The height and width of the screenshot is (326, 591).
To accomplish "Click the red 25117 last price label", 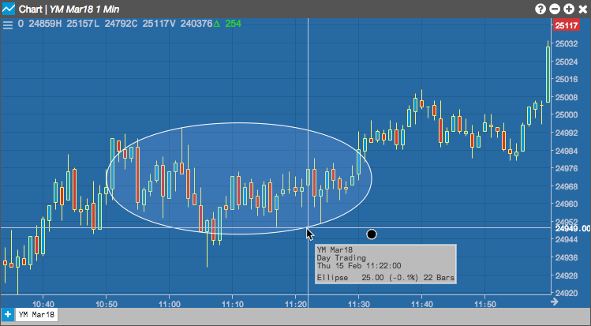I will (566, 25).
